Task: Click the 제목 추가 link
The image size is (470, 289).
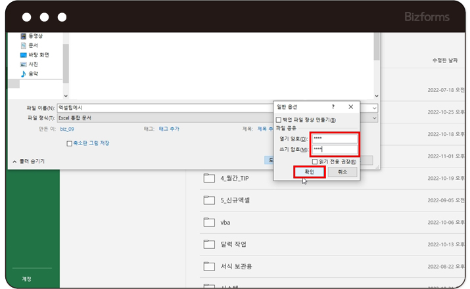Action: click(x=266, y=129)
